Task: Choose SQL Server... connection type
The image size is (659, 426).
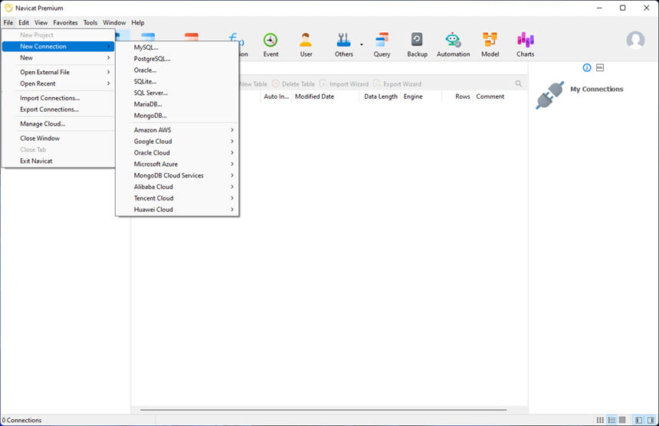Action: [177, 93]
